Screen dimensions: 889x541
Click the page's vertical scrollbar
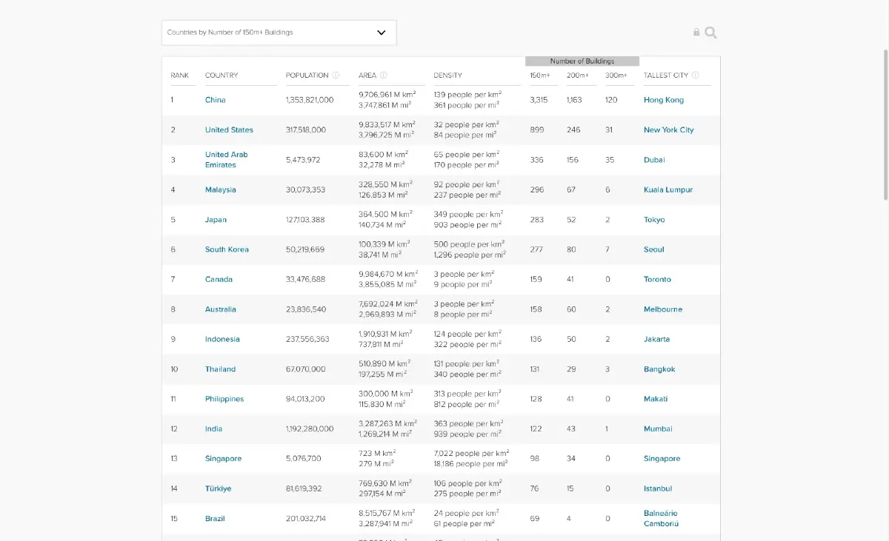(x=885, y=126)
